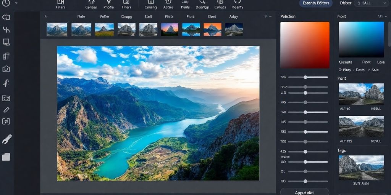The image size is (391, 195).
Task: Click the left sidebar box icon with an upward arrow
Action: [6, 69]
